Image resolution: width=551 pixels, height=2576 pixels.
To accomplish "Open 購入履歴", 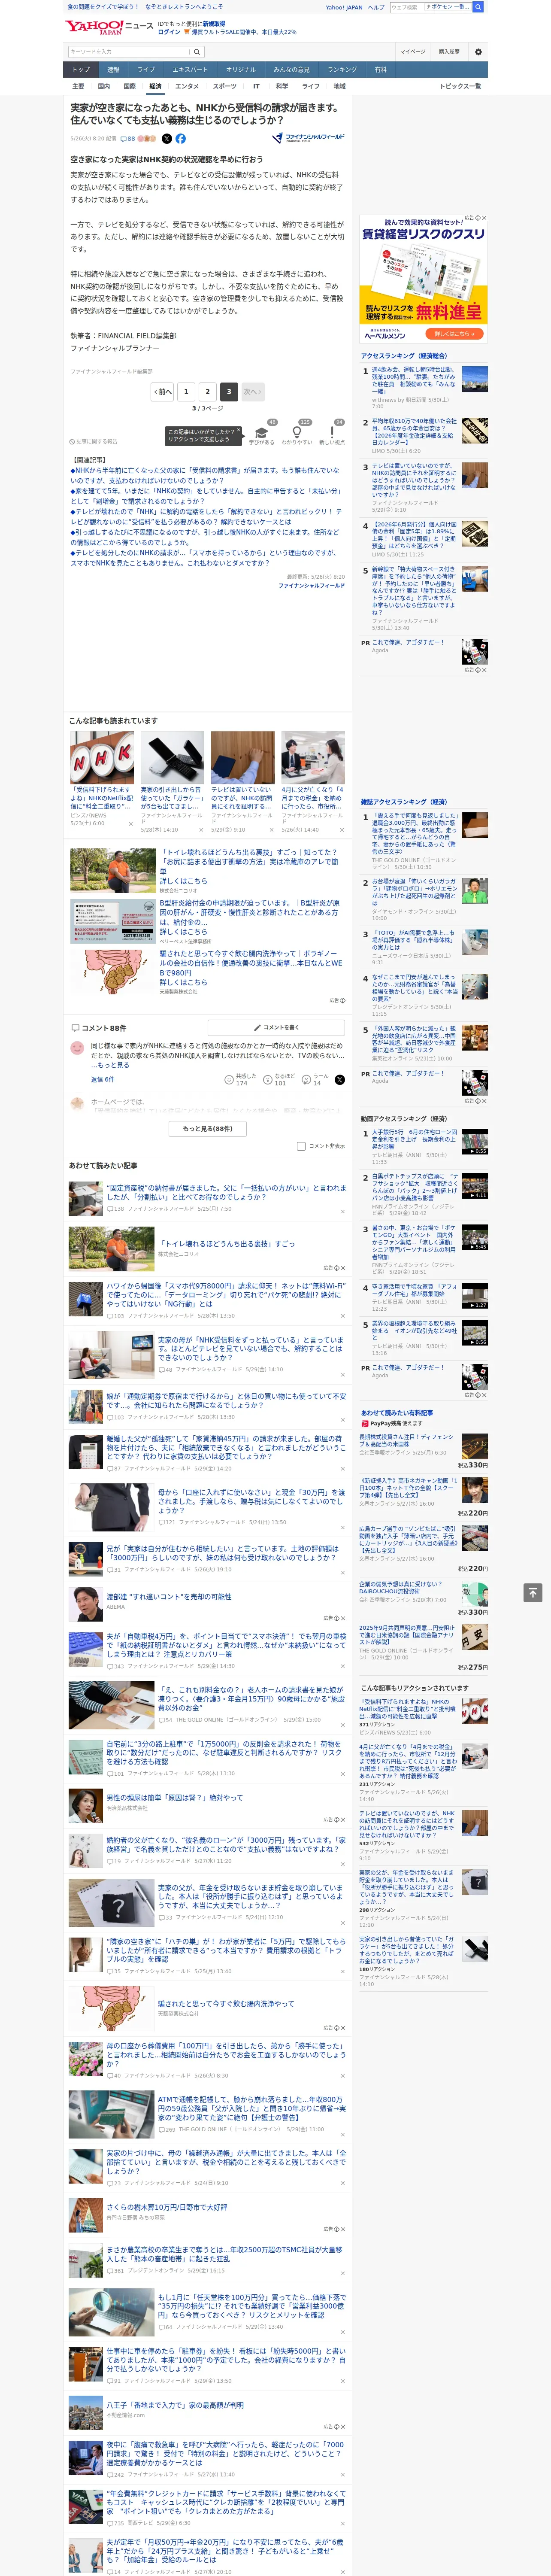I will [x=449, y=52].
